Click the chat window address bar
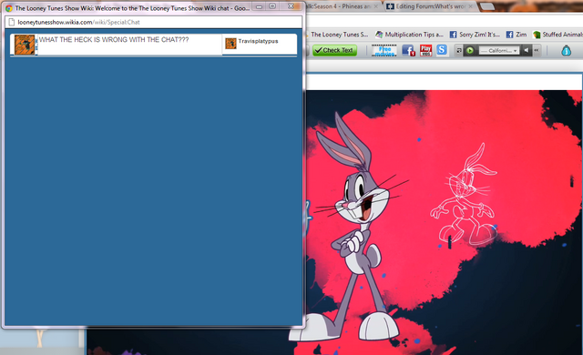583x355 pixels. [x=153, y=22]
